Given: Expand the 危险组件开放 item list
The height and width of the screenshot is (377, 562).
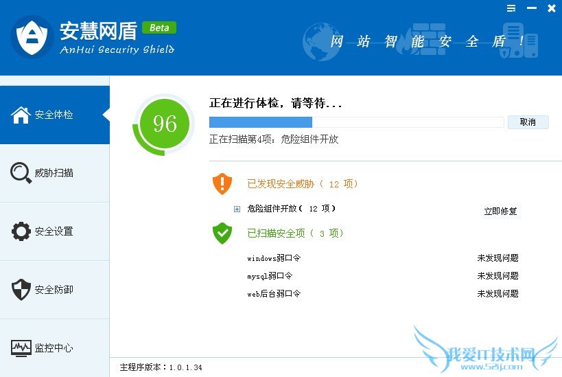Looking at the screenshot, I should [237, 209].
